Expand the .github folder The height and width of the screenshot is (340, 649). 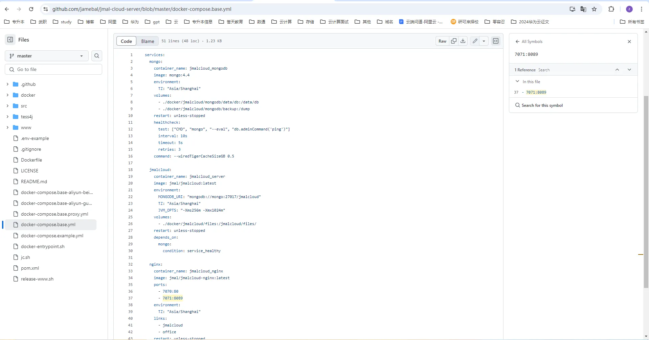pos(7,84)
